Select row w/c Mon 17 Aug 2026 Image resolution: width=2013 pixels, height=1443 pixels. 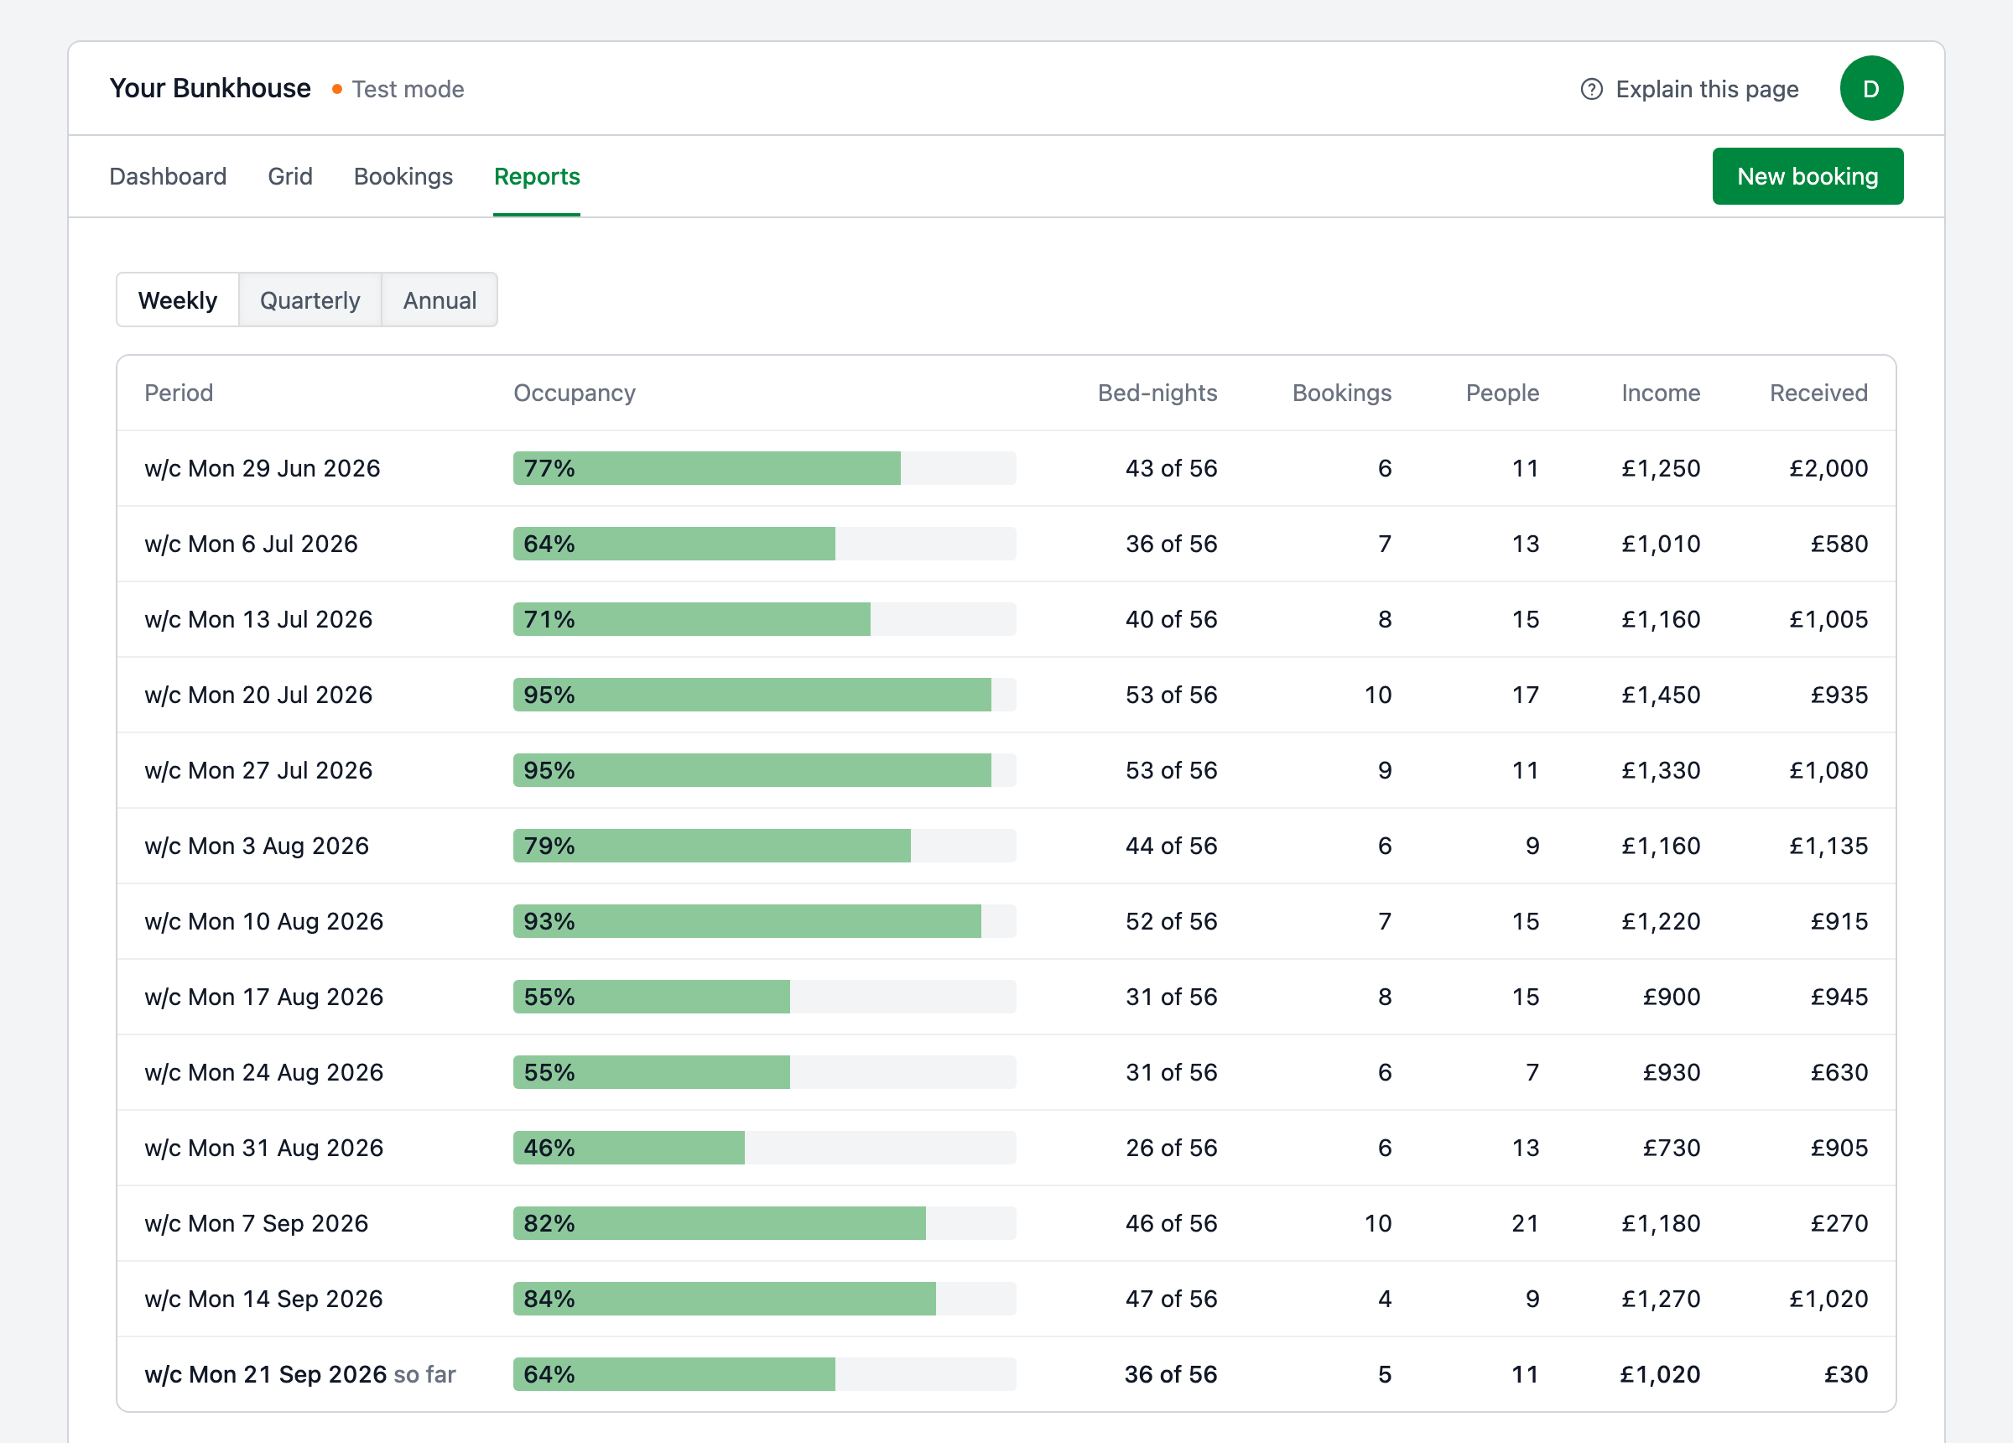pyautogui.click(x=1006, y=997)
